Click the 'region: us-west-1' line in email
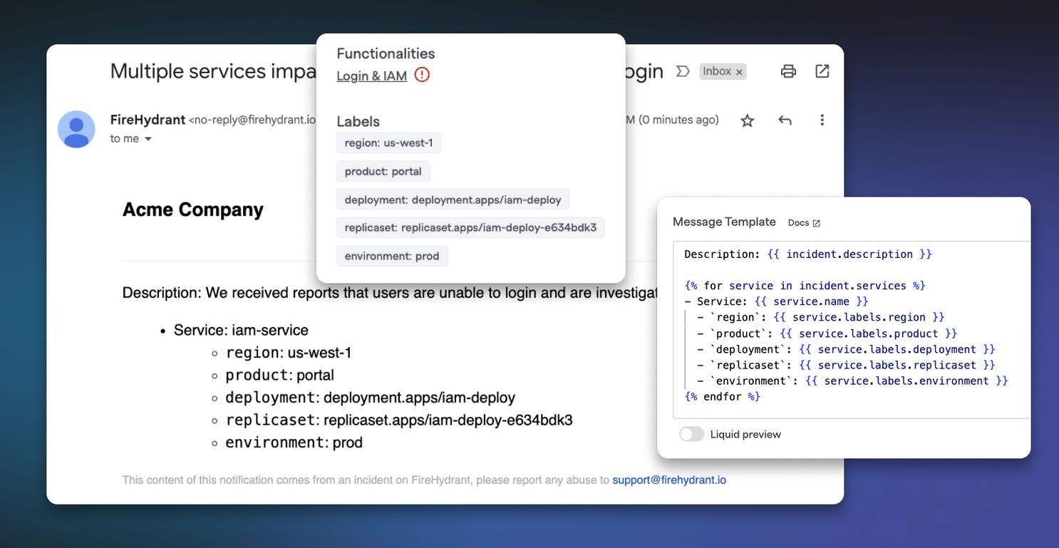Viewport: 1059px width, 548px height. tap(288, 353)
